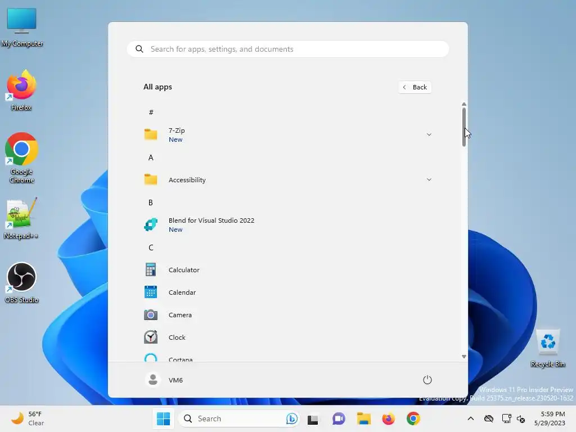576x432 pixels.
Task: Open Task View from the taskbar
Action: (313, 418)
